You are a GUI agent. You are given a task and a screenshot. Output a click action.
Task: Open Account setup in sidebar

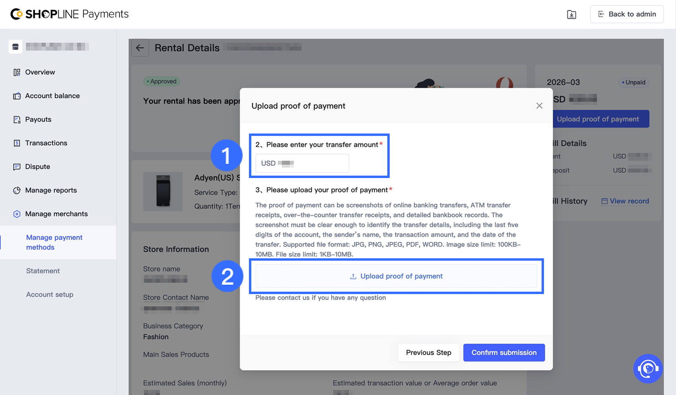50,294
